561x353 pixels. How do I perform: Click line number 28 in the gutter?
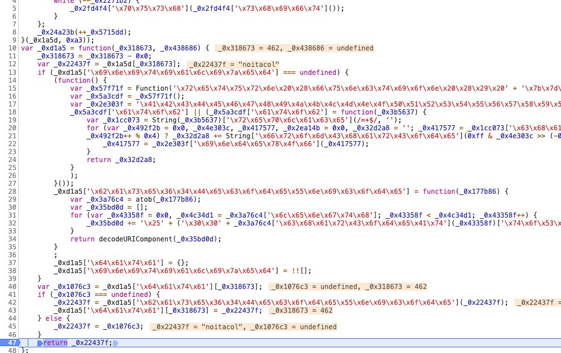click(x=12, y=192)
